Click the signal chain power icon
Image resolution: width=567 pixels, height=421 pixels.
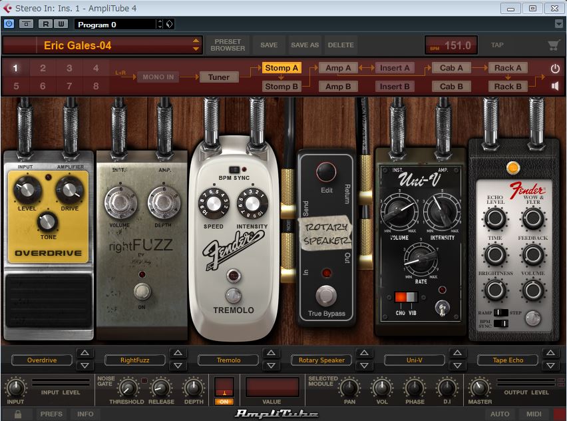pos(555,69)
